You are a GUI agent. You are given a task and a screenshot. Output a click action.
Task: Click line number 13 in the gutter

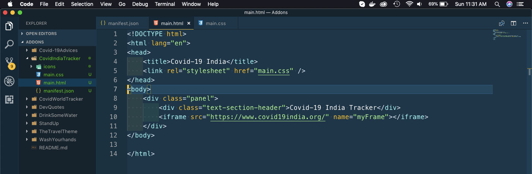point(113,145)
